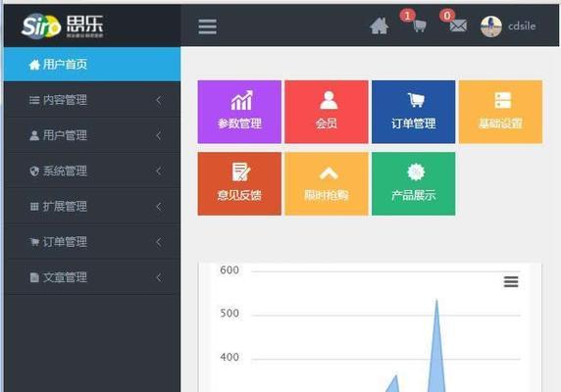Open the shopping cart notification icon
The image size is (561, 392).
[420, 26]
